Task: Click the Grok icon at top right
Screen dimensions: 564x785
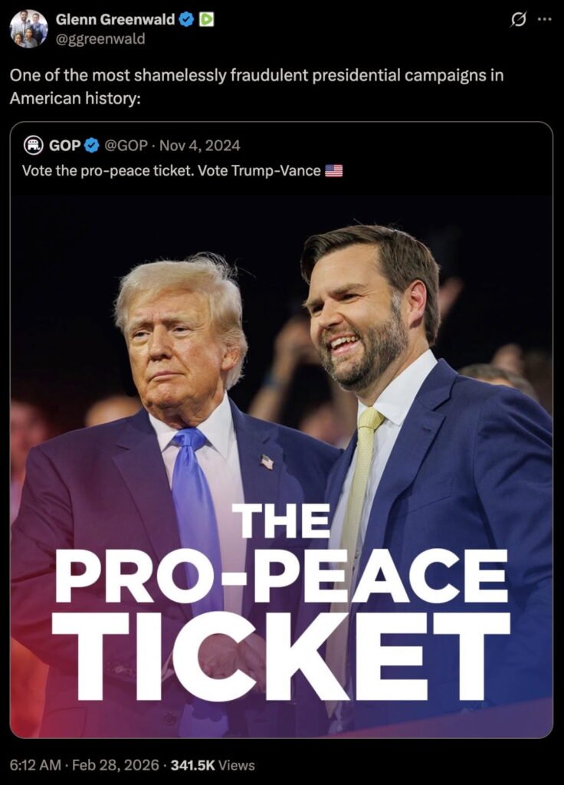Action: tap(519, 20)
